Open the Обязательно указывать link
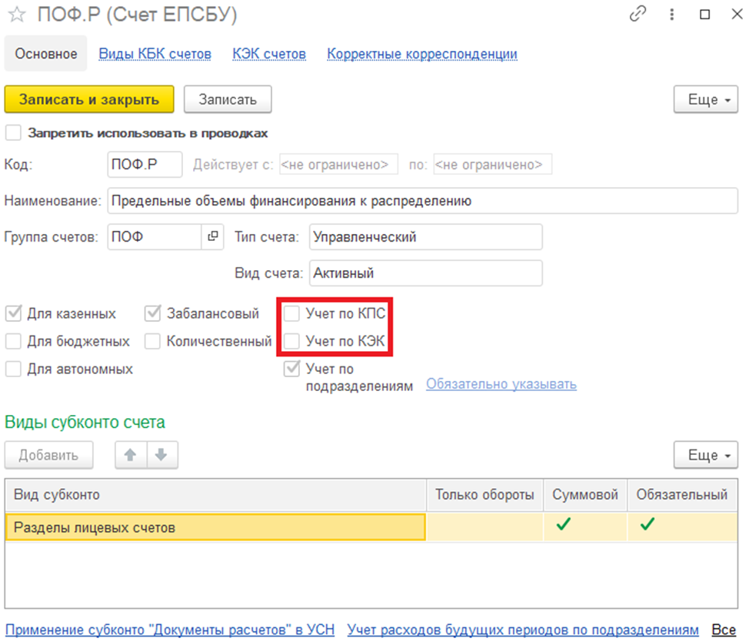Image resolution: width=749 pixels, height=642 pixels. (x=501, y=384)
